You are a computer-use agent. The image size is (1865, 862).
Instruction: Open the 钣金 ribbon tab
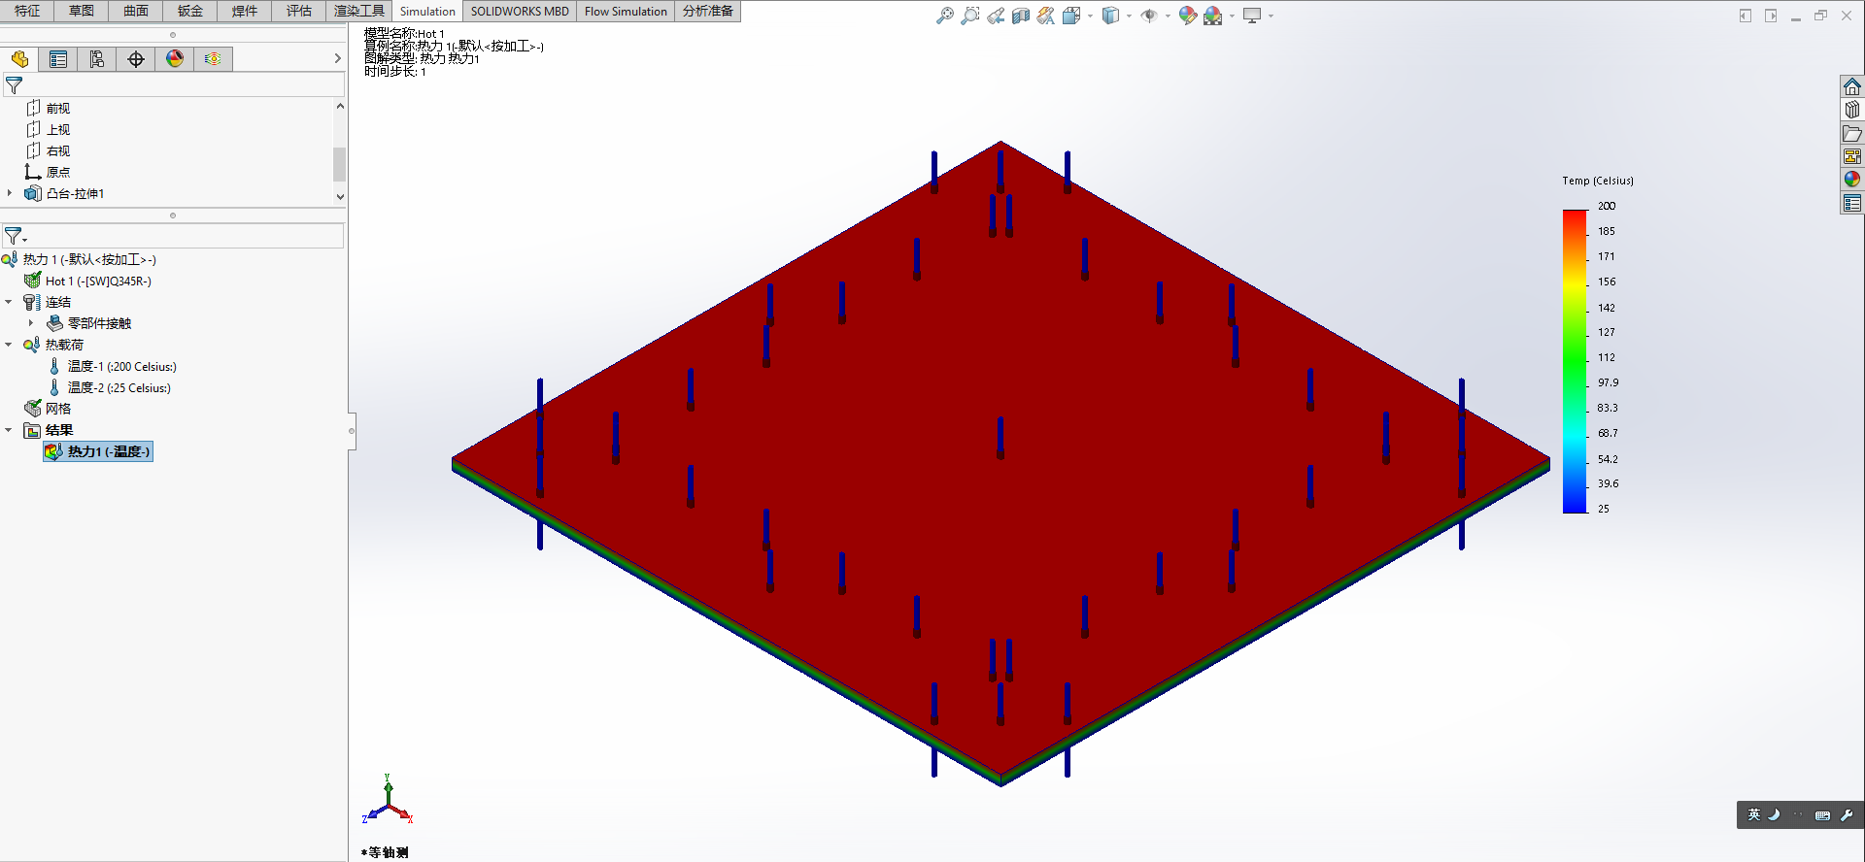pyautogui.click(x=190, y=11)
